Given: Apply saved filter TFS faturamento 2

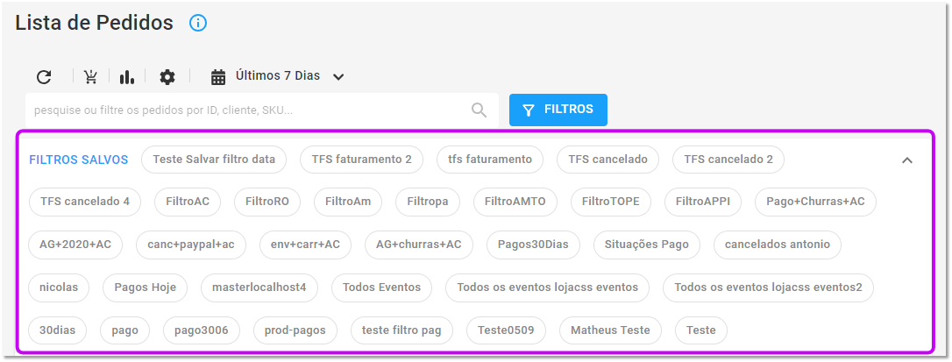Looking at the screenshot, I should [x=361, y=160].
